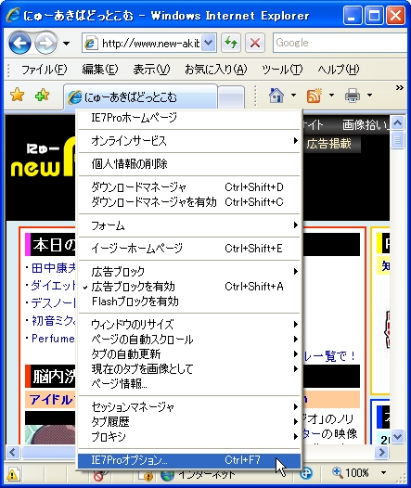Expand 現在のタブを画像として submenu
Screen dimensions: 411x488
189,369
